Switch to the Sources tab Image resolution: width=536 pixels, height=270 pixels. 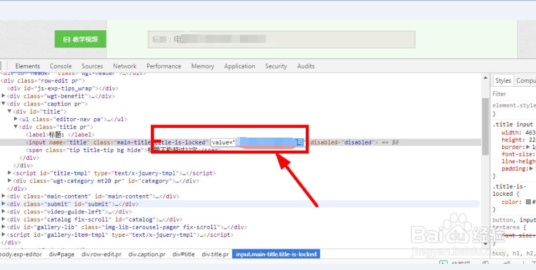92,66
